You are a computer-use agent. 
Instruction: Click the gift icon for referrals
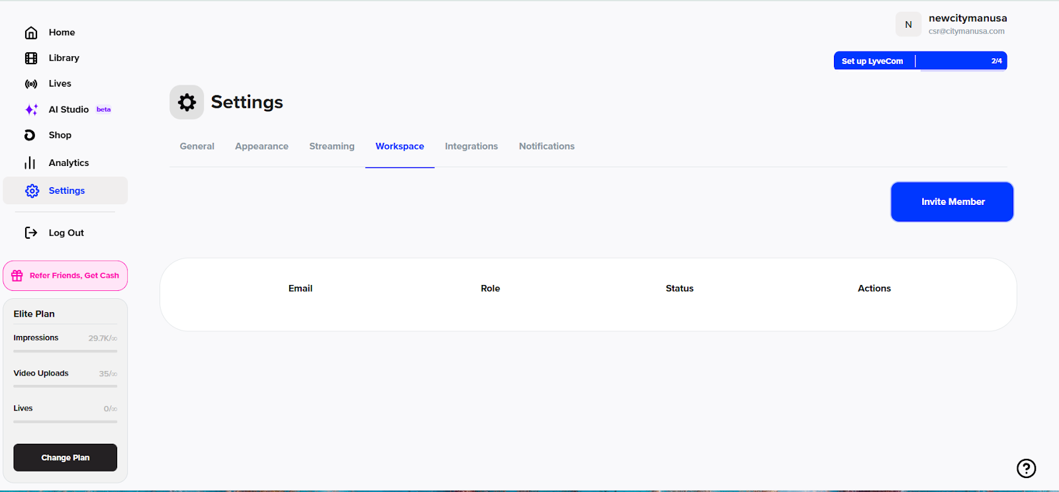coord(17,276)
